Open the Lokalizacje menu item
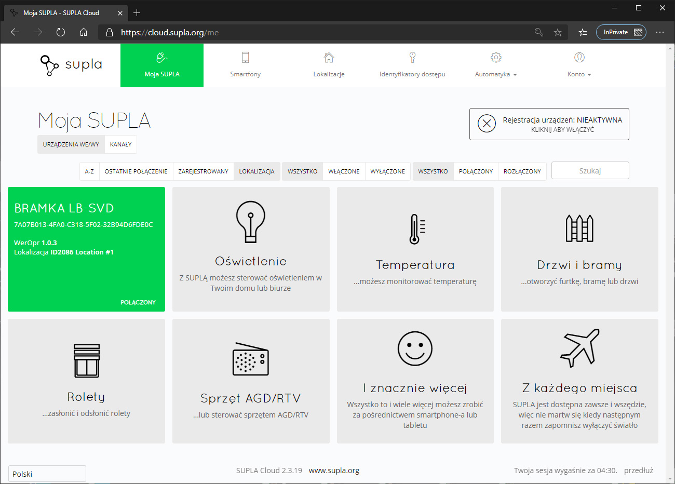 [x=329, y=65]
